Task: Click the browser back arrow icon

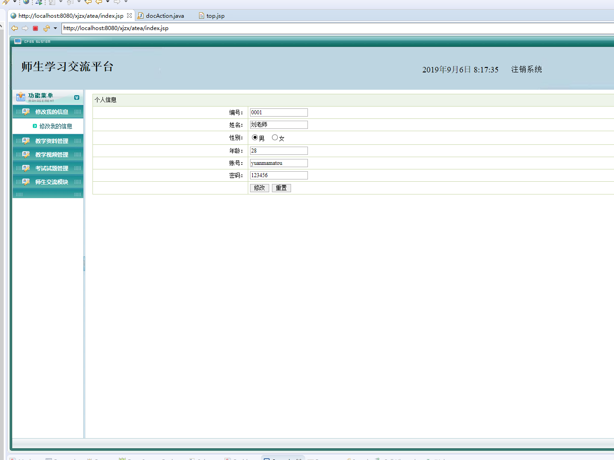Action: pos(15,28)
